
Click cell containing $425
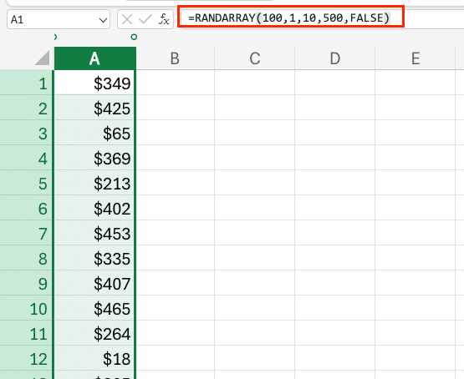(94, 108)
